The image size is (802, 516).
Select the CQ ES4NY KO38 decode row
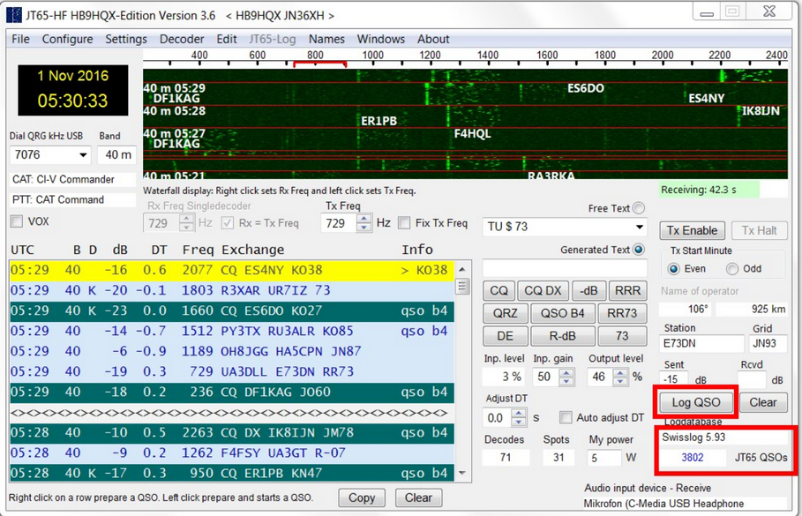coord(231,270)
